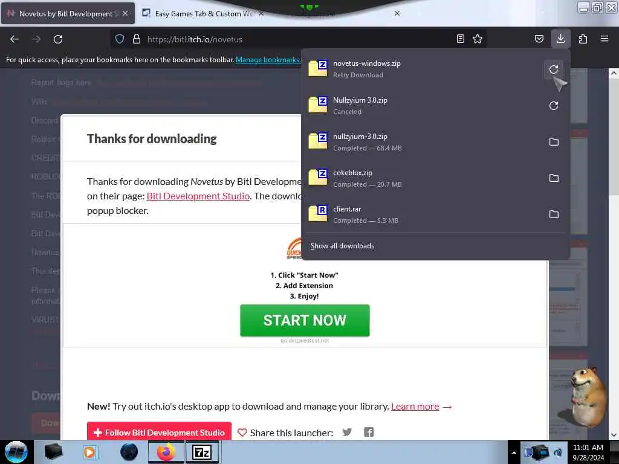The height and width of the screenshot is (464, 619).
Task: Click Follow Bitl Development Studio button
Action: (x=159, y=433)
